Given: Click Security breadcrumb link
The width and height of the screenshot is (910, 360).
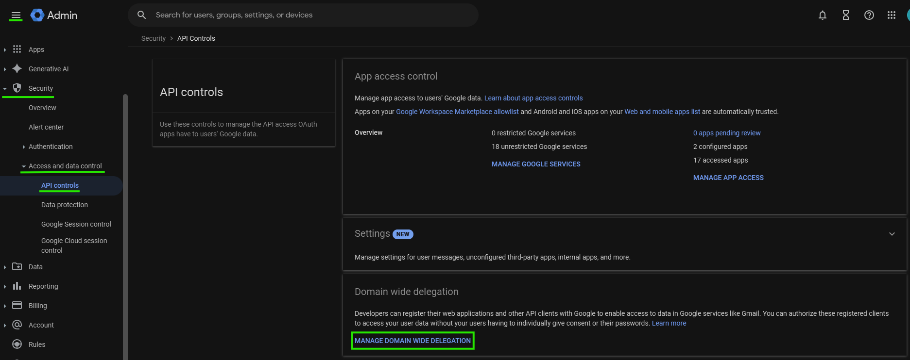Looking at the screenshot, I should tap(154, 38).
